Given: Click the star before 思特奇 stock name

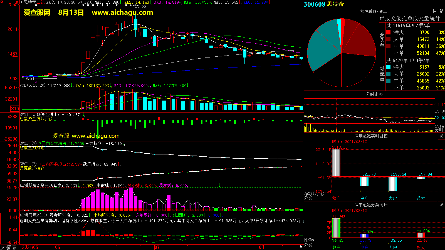Looking at the screenshot, I should point(22,2).
